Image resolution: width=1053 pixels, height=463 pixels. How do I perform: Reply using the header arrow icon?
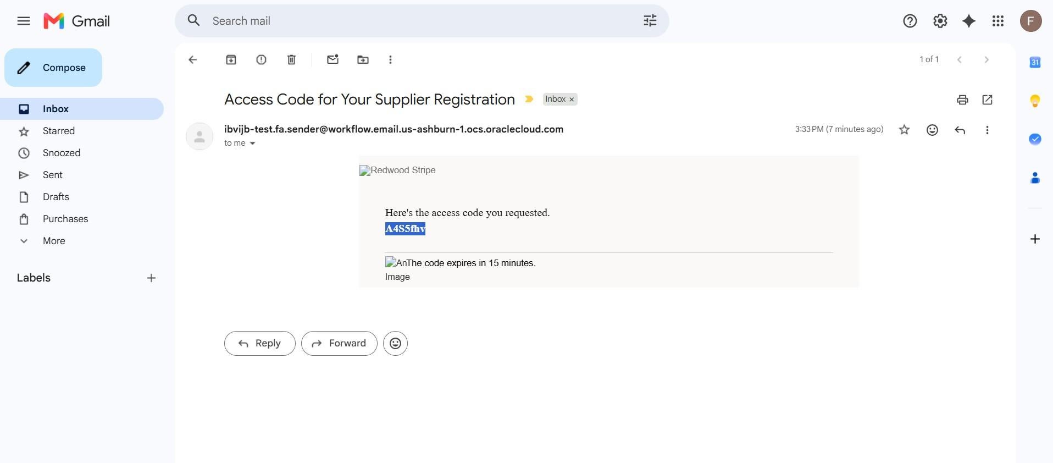[x=960, y=130]
